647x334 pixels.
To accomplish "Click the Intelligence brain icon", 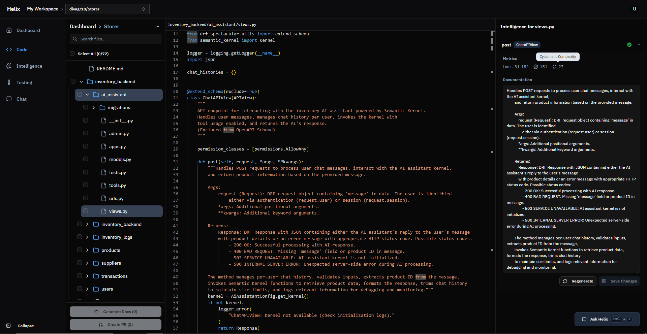I will point(9,66).
